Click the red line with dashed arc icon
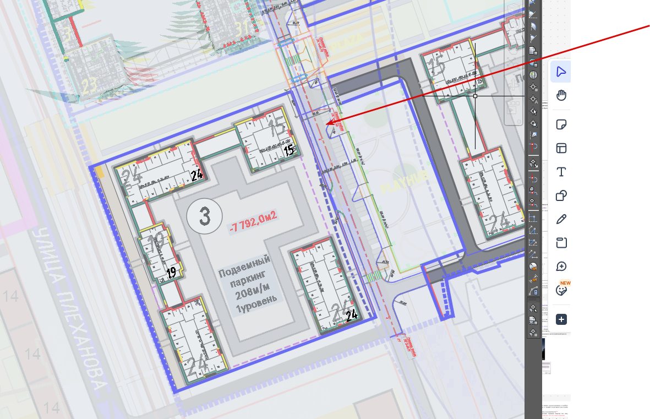The image size is (650, 419). (533, 179)
